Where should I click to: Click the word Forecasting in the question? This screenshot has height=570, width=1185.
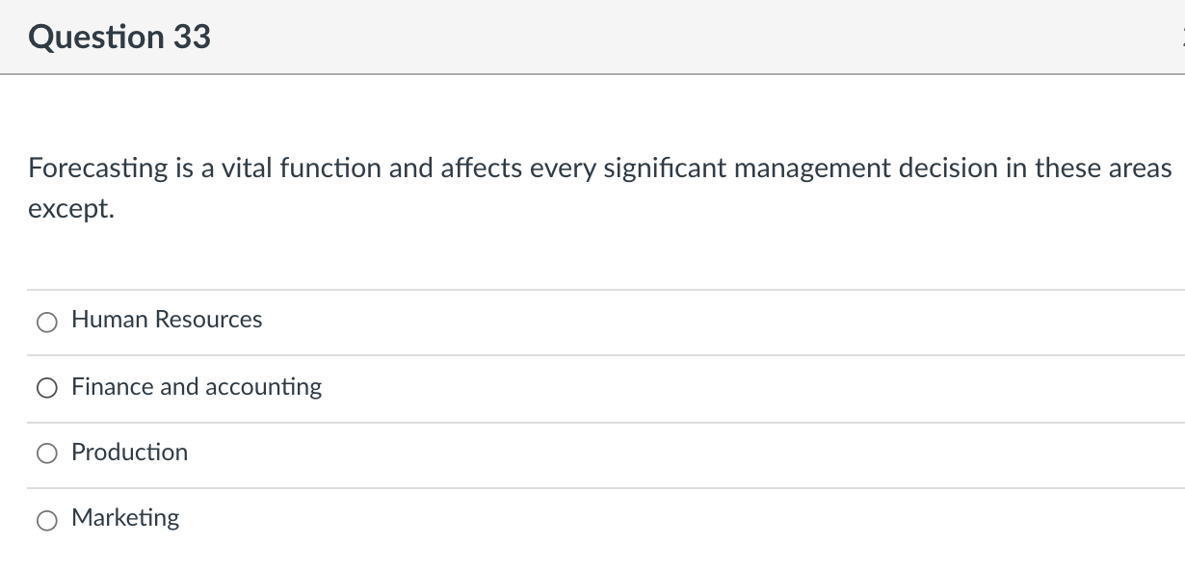point(98,169)
